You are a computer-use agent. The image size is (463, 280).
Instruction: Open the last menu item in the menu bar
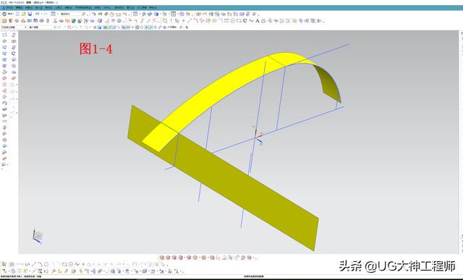tap(153, 7)
